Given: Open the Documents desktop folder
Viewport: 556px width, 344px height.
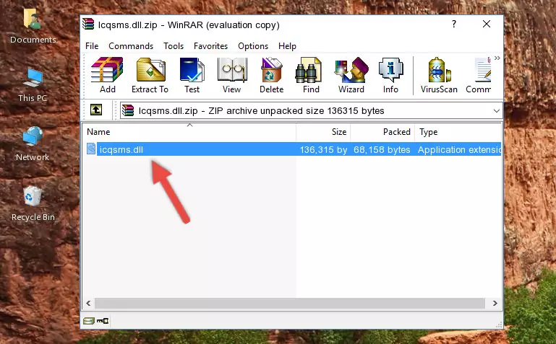Looking at the screenshot, I should tap(33, 26).
